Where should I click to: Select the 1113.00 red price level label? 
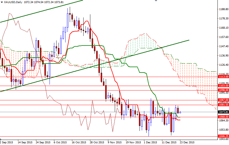(223, 76)
